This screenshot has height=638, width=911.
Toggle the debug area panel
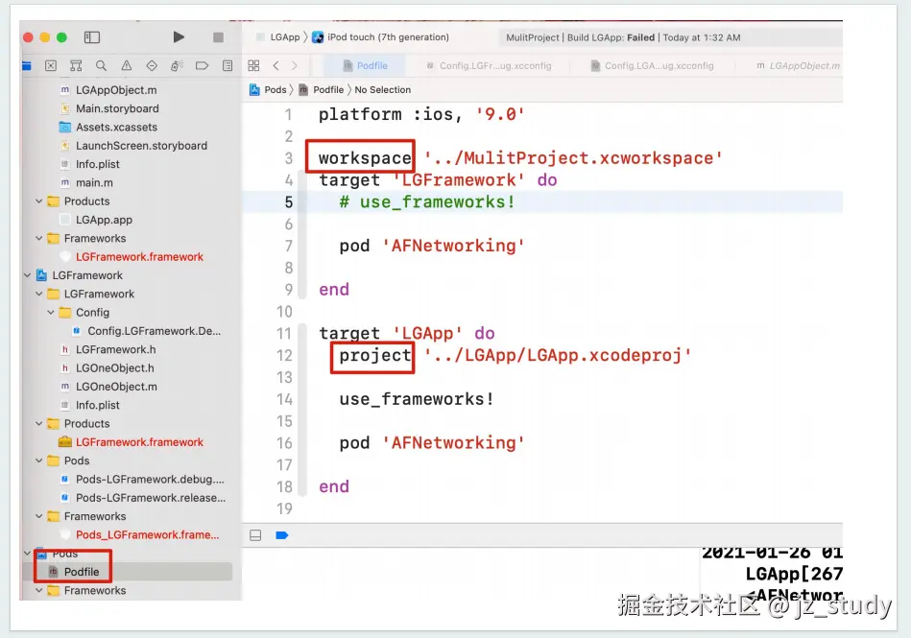[x=255, y=535]
